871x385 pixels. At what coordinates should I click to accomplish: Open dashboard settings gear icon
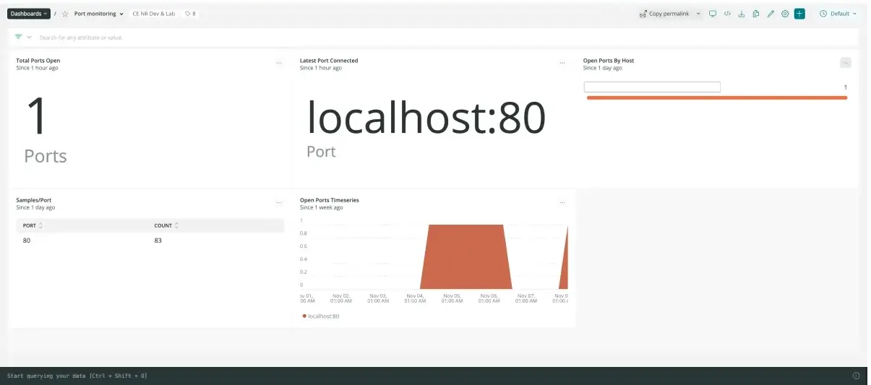point(785,14)
